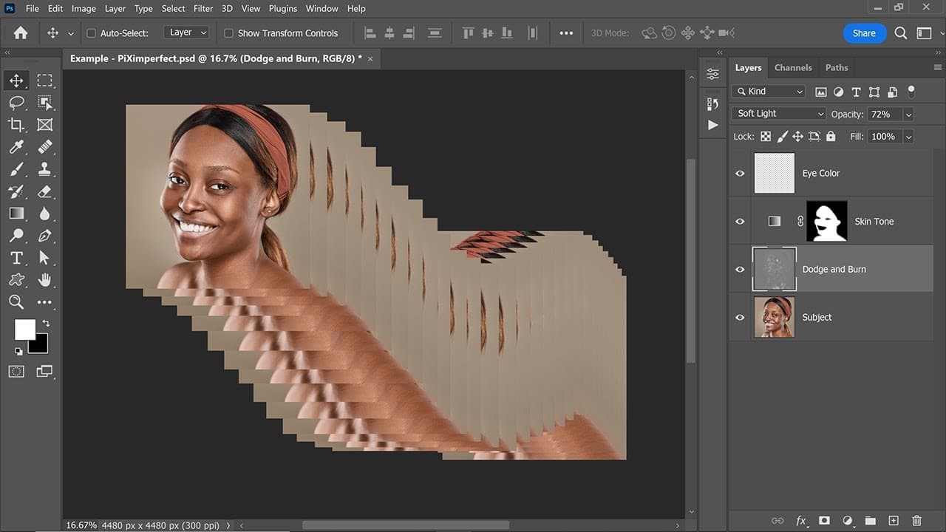Open the Fill slider dropdown arrow
The height and width of the screenshot is (532, 946).
click(x=908, y=137)
